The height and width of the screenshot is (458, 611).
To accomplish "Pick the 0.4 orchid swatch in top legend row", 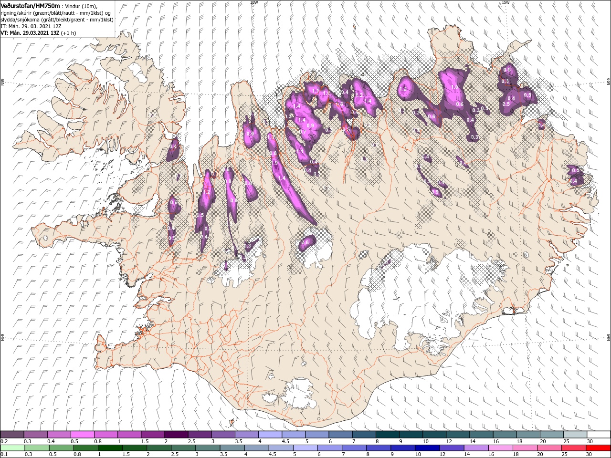I will click(59, 435).
